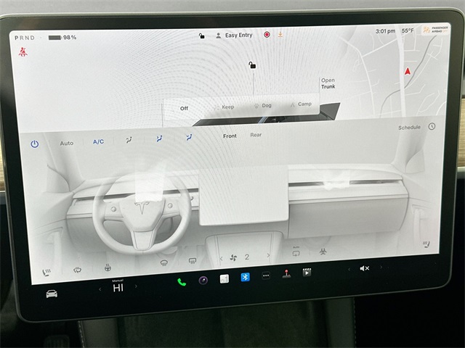This screenshot has height=348, width=465.
Task: Tap the rear window defrost icon
Action: pos(193,261)
